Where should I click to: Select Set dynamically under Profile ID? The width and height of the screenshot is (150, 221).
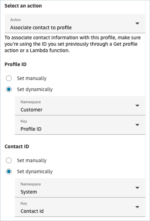coord(9,89)
